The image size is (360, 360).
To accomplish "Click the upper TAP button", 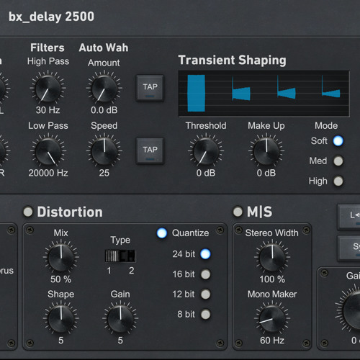I will tap(150, 88).
